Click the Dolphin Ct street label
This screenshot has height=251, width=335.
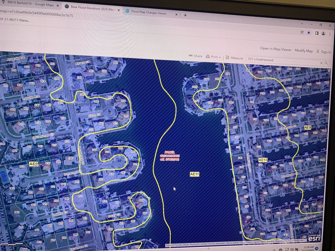60,214
